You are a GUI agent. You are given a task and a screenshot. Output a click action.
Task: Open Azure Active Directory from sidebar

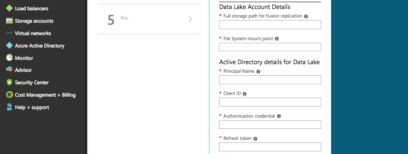click(40, 46)
